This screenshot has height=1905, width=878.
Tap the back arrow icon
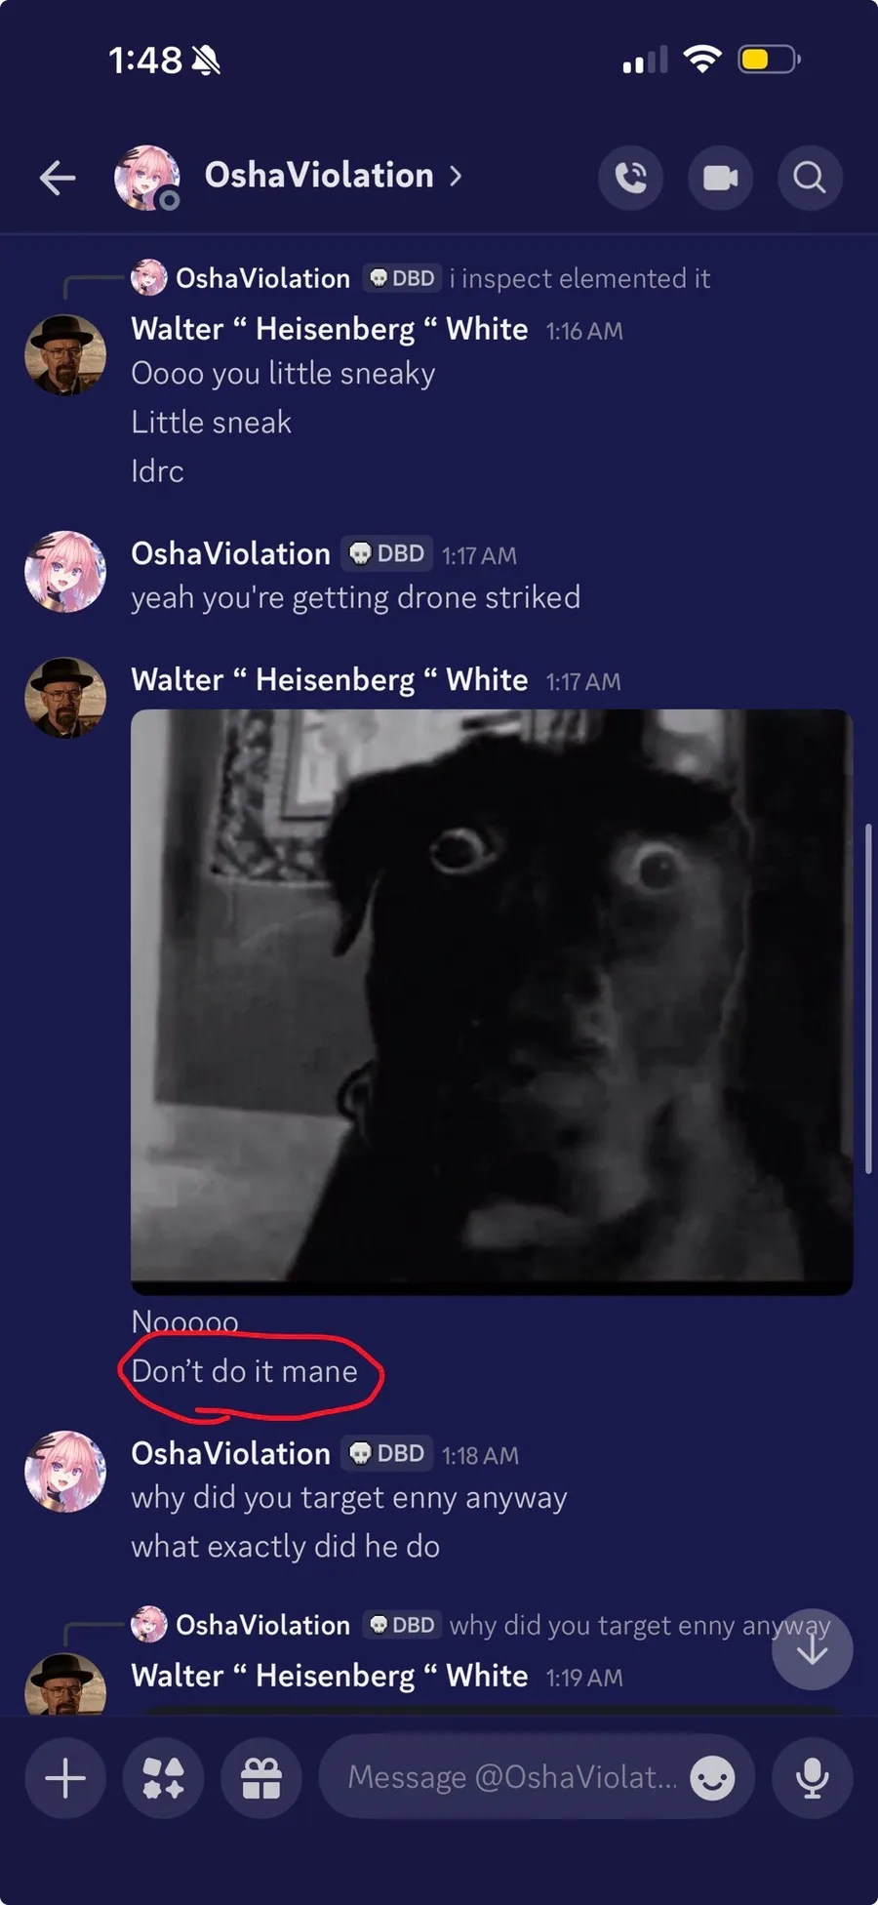(x=58, y=178)
